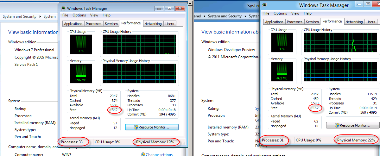Maximize the right Task Manager window
Viewport: 380px width, 156px height.
(367, 4)
